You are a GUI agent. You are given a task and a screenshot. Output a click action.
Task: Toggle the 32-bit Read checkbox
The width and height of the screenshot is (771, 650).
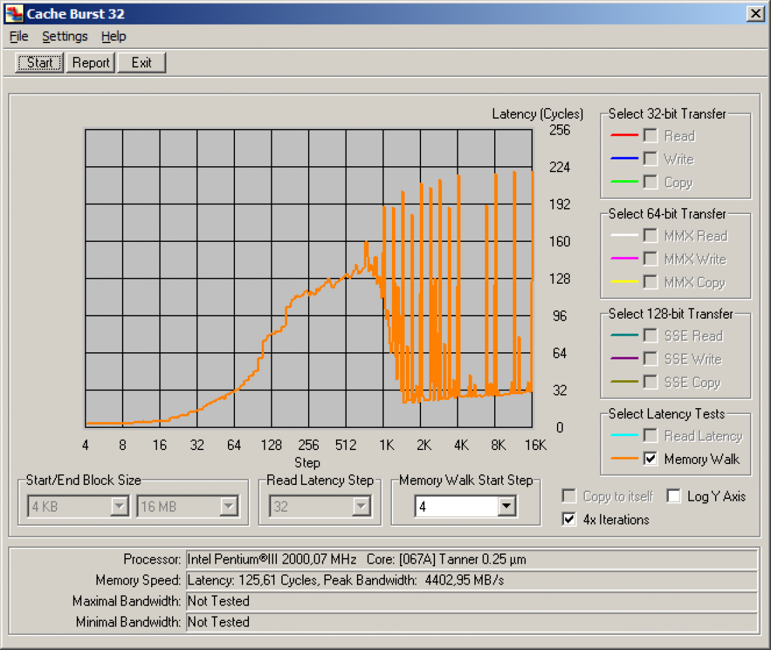point(650,135)
